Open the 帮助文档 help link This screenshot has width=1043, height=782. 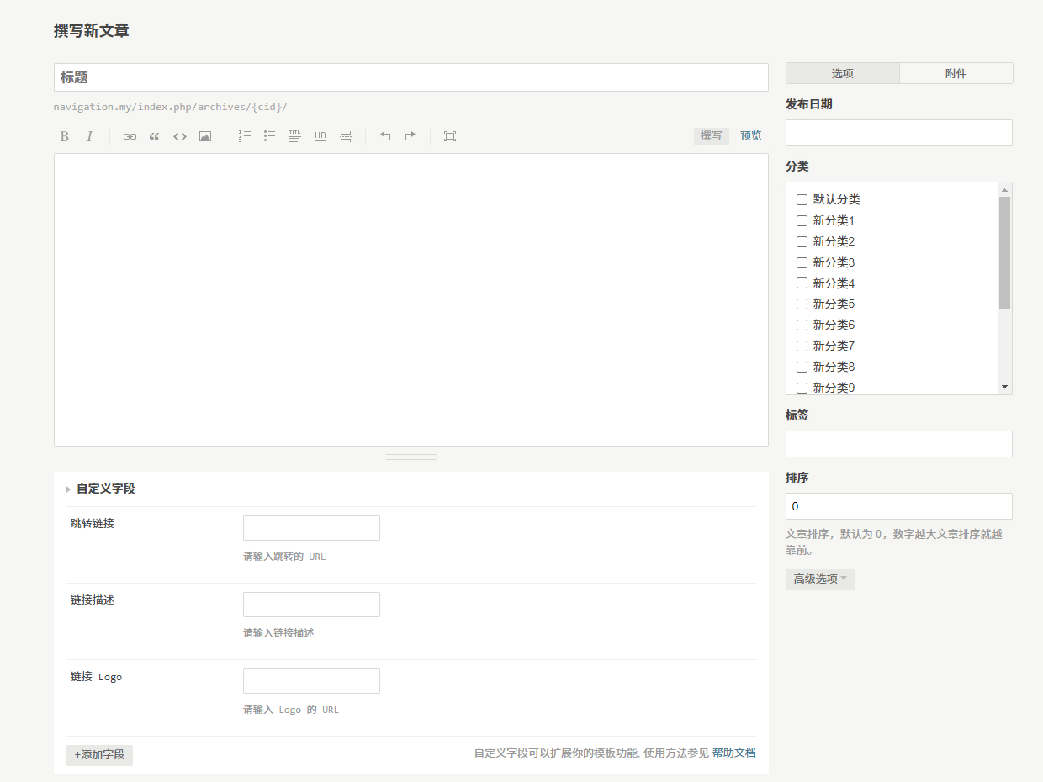pos(733,753)
